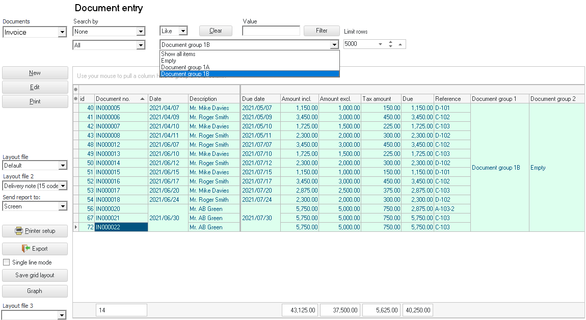Click into the Value input field

[x=271, y=31]
